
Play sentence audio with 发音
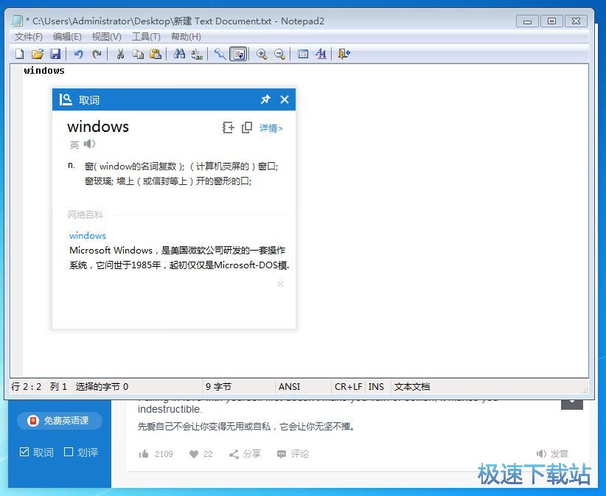pyautogui.click(x=552, y=454)
